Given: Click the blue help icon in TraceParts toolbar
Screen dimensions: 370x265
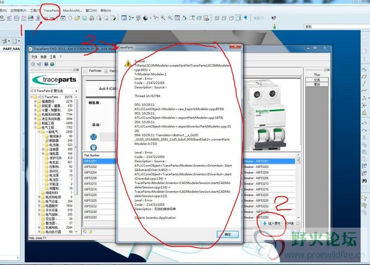Looking at the screenshot, I should 46,64.
